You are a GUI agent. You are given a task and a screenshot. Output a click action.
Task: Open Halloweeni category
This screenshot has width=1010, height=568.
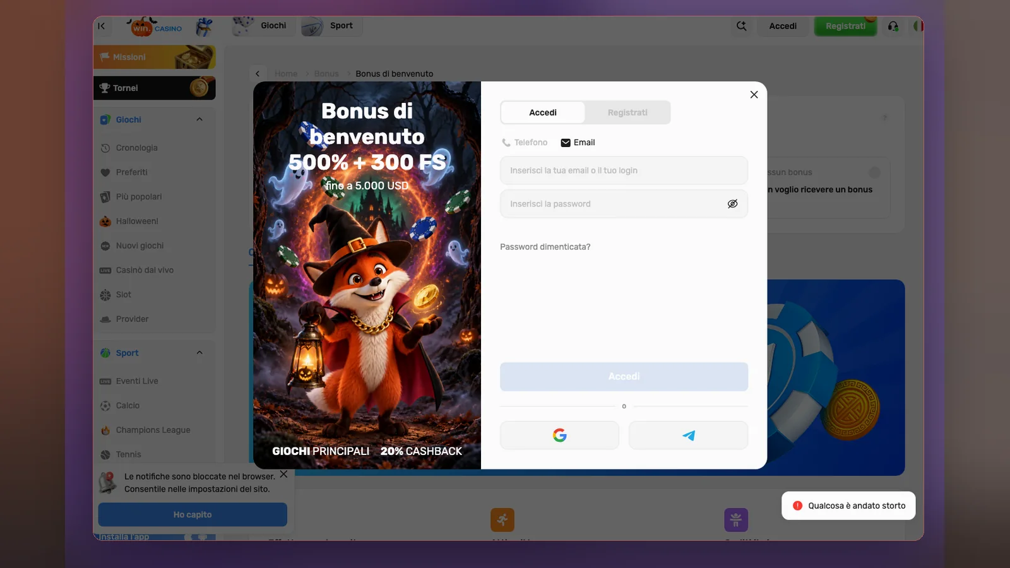point(137,222)
